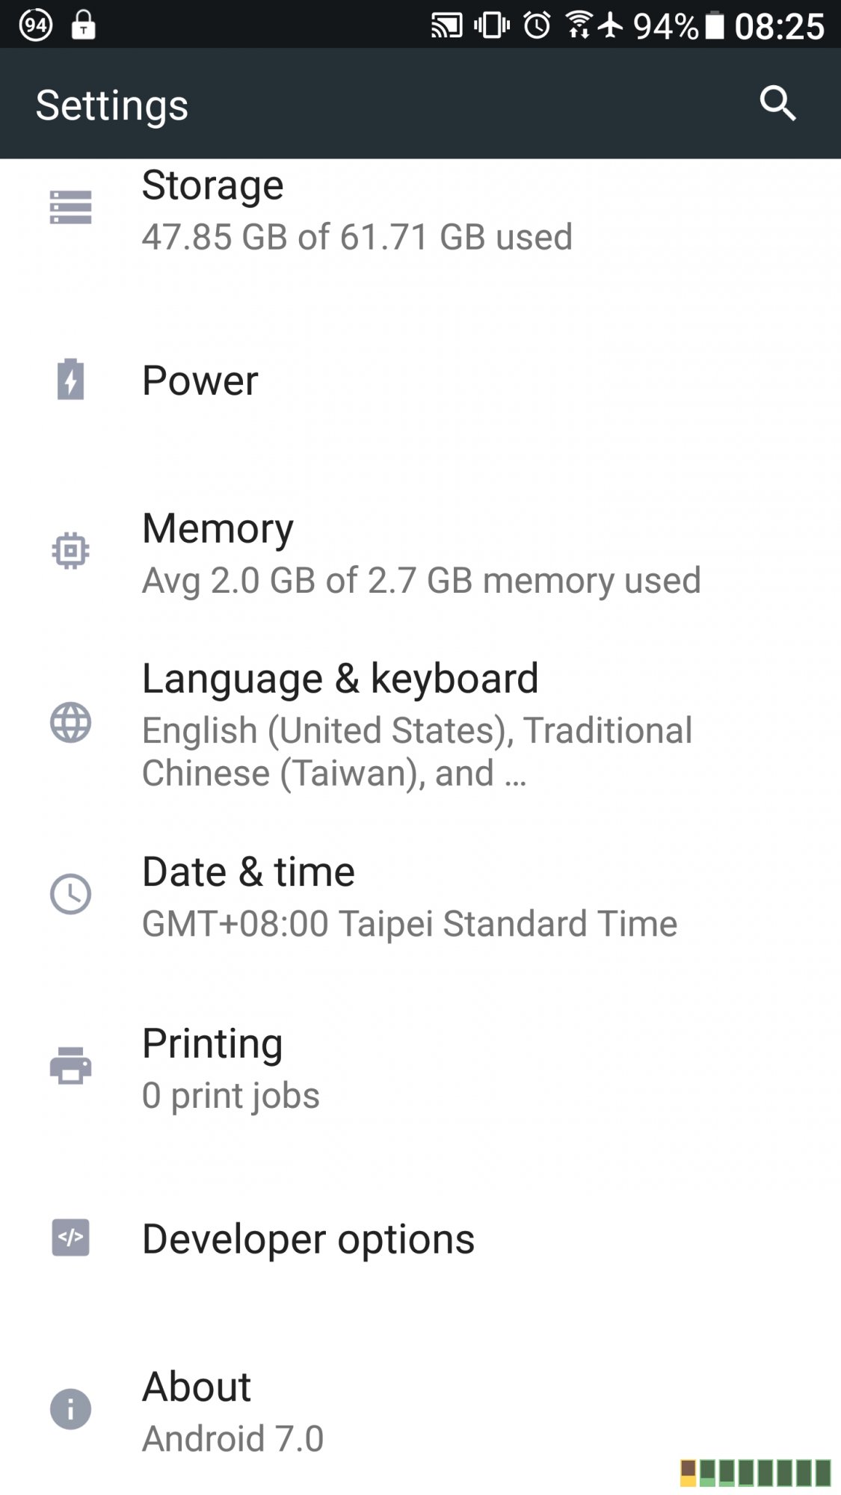841x1495 pixels.
Task: Tap the Printing printer icon
Action: [71, 1066]
